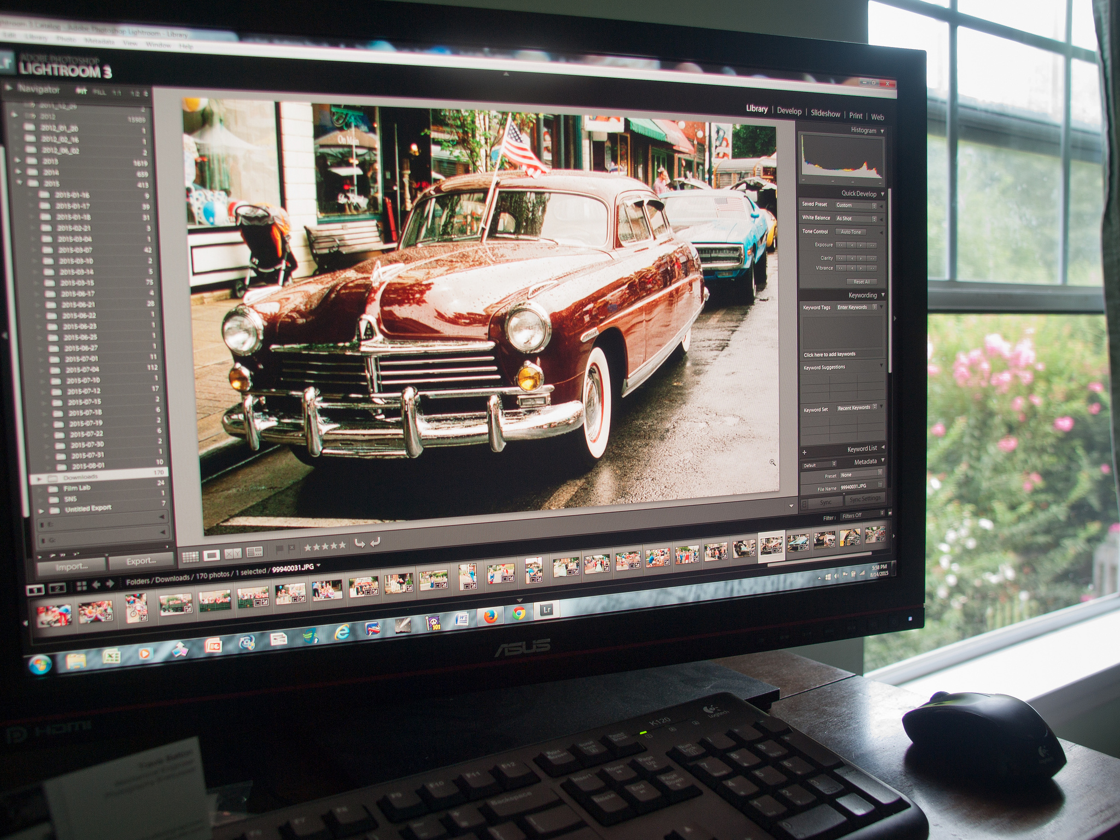
Task: Decrease Exposure by a large step
Action: point(840,245)
